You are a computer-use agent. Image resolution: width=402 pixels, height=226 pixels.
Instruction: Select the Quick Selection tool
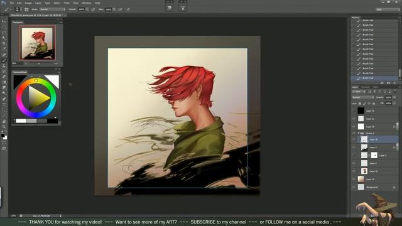click(4, 38)
